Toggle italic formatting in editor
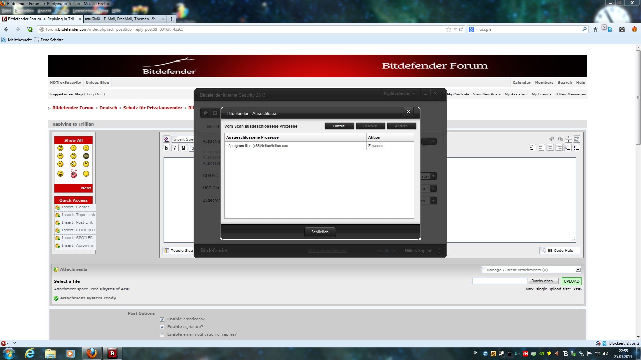 click(175, 148)
